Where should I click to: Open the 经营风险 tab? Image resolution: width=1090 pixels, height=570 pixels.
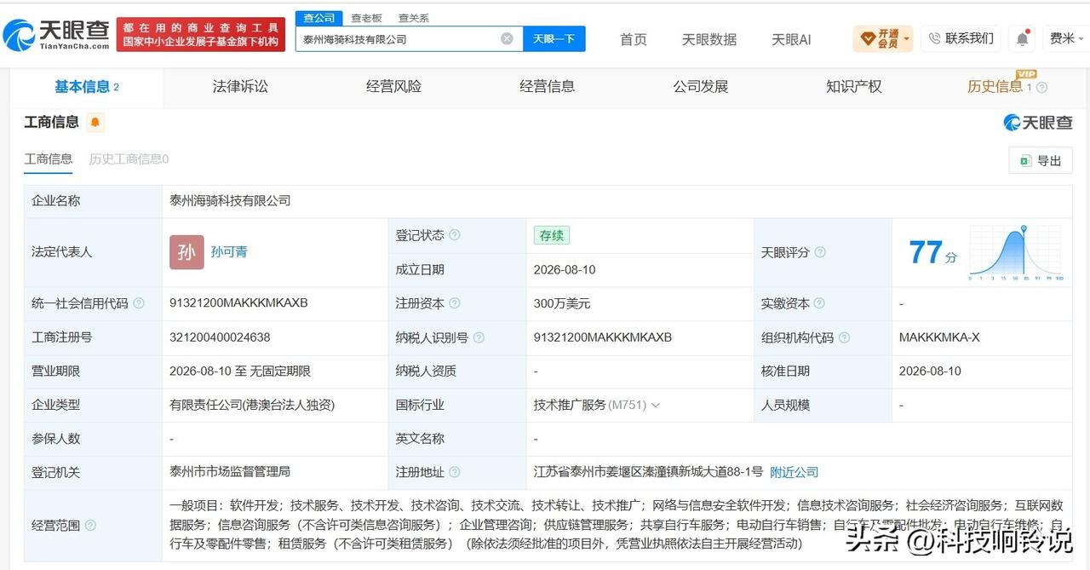click(393, 87)
